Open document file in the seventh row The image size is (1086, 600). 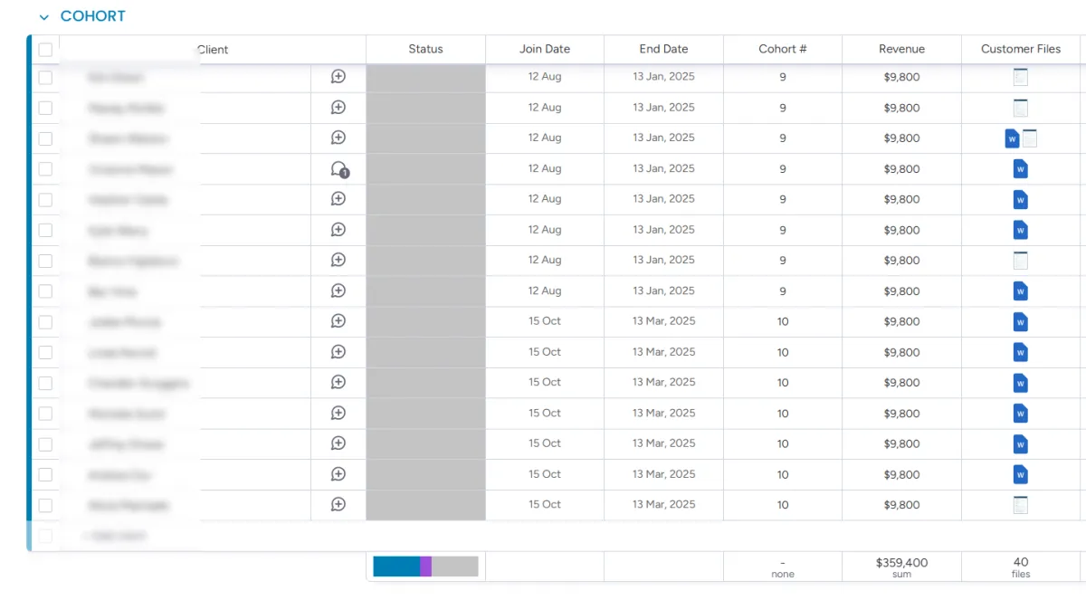1021,261
